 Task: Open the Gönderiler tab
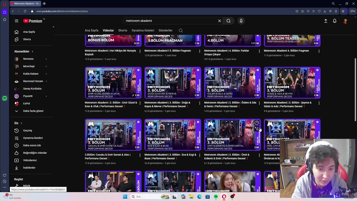[165, 30]
